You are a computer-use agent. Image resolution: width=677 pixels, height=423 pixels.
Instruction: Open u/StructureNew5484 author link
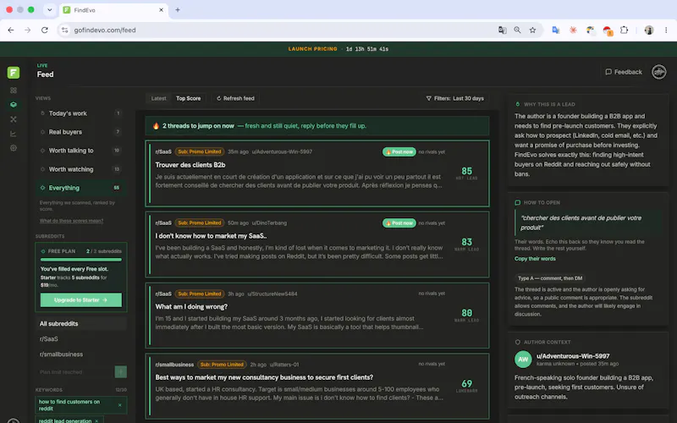point(272,294)
